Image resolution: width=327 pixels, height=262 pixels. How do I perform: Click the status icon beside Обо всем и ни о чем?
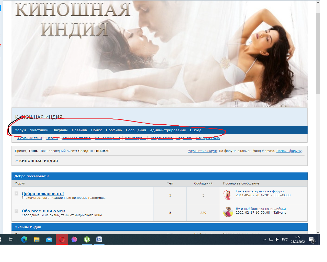click(17, 211)
